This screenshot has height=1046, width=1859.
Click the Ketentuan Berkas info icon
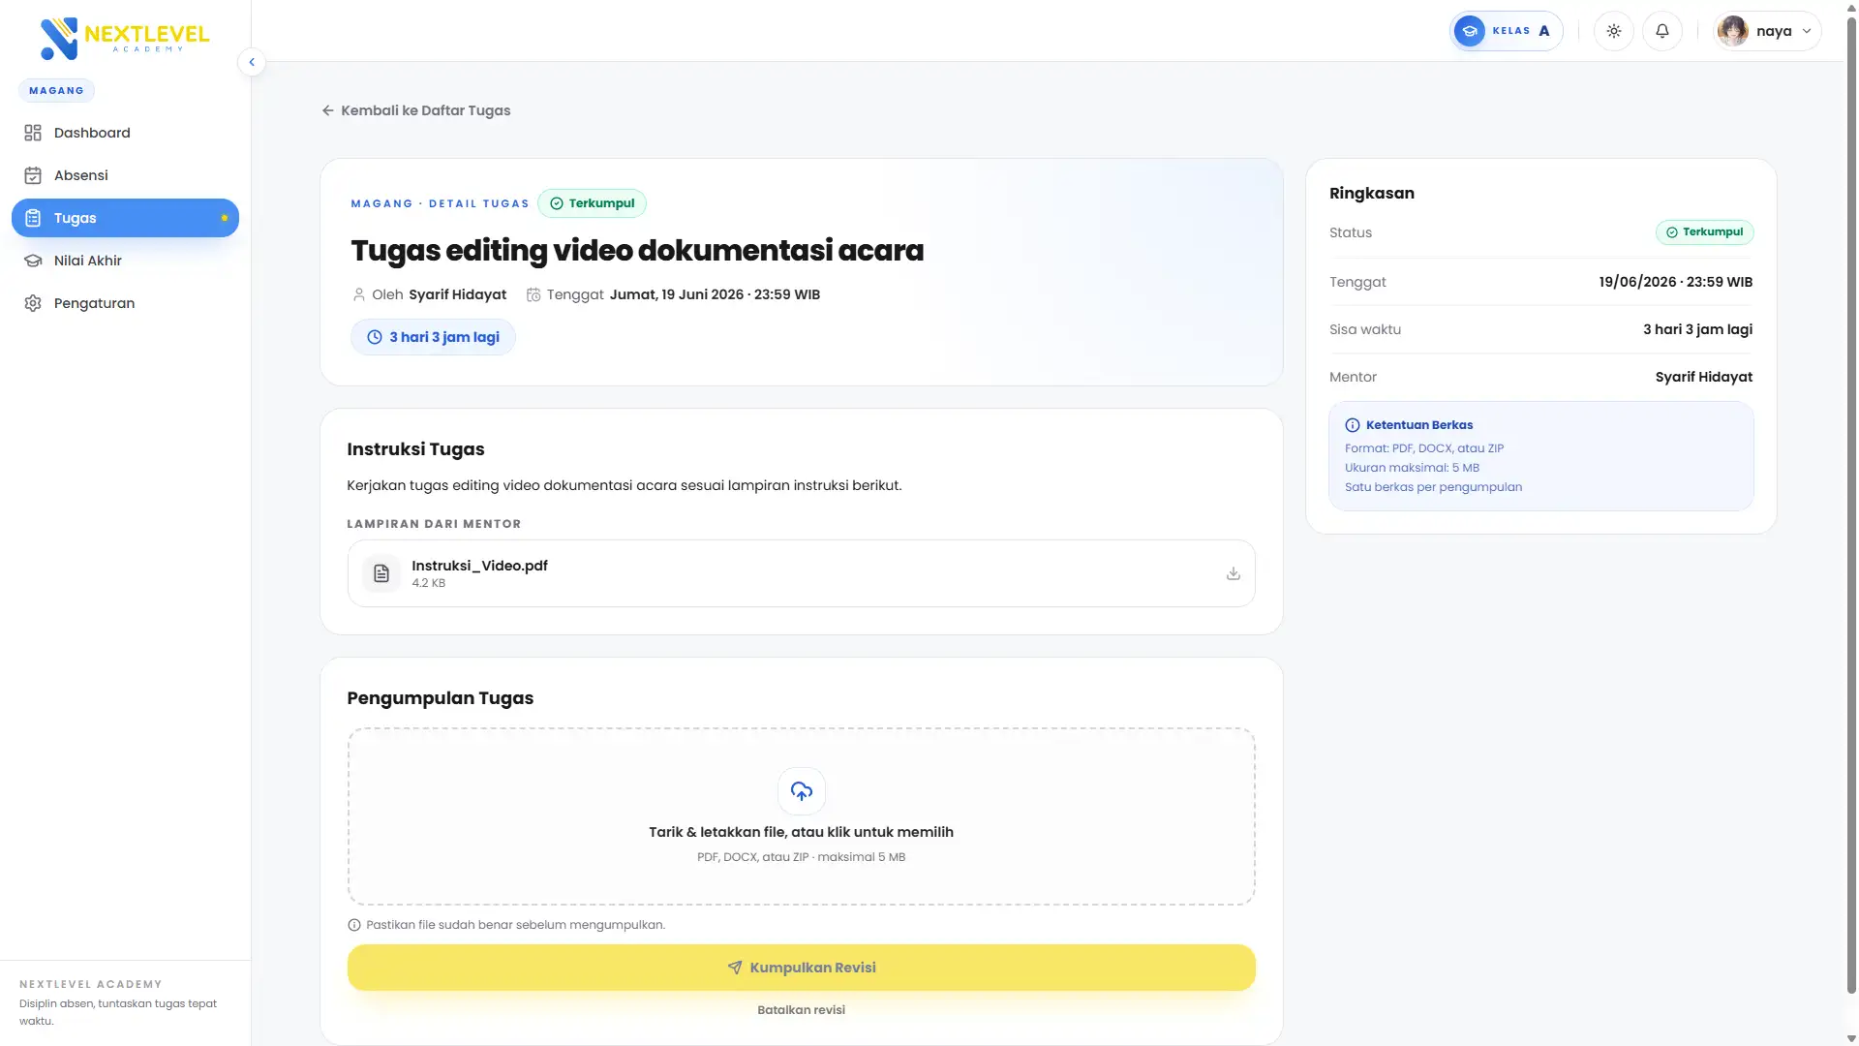click(1352, 425)
